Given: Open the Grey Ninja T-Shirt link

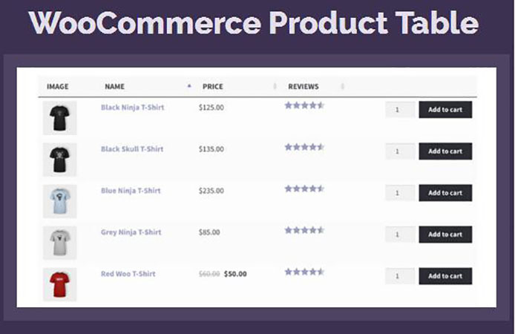Looking at the screenshot, I should [x=131, y=232].
